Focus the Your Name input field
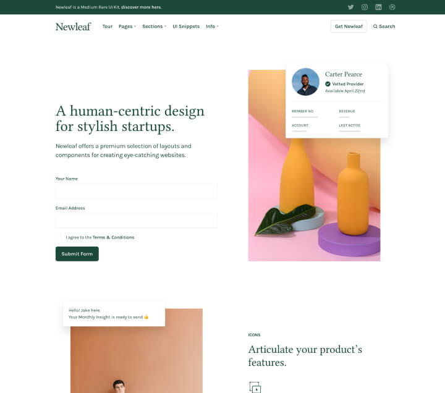Image resolution: width=445 pixels, height=393 pixels. tap(136, 191)
